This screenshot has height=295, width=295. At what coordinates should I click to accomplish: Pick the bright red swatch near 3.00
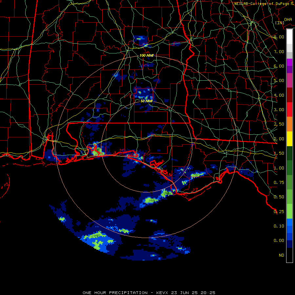coord(289,110)
